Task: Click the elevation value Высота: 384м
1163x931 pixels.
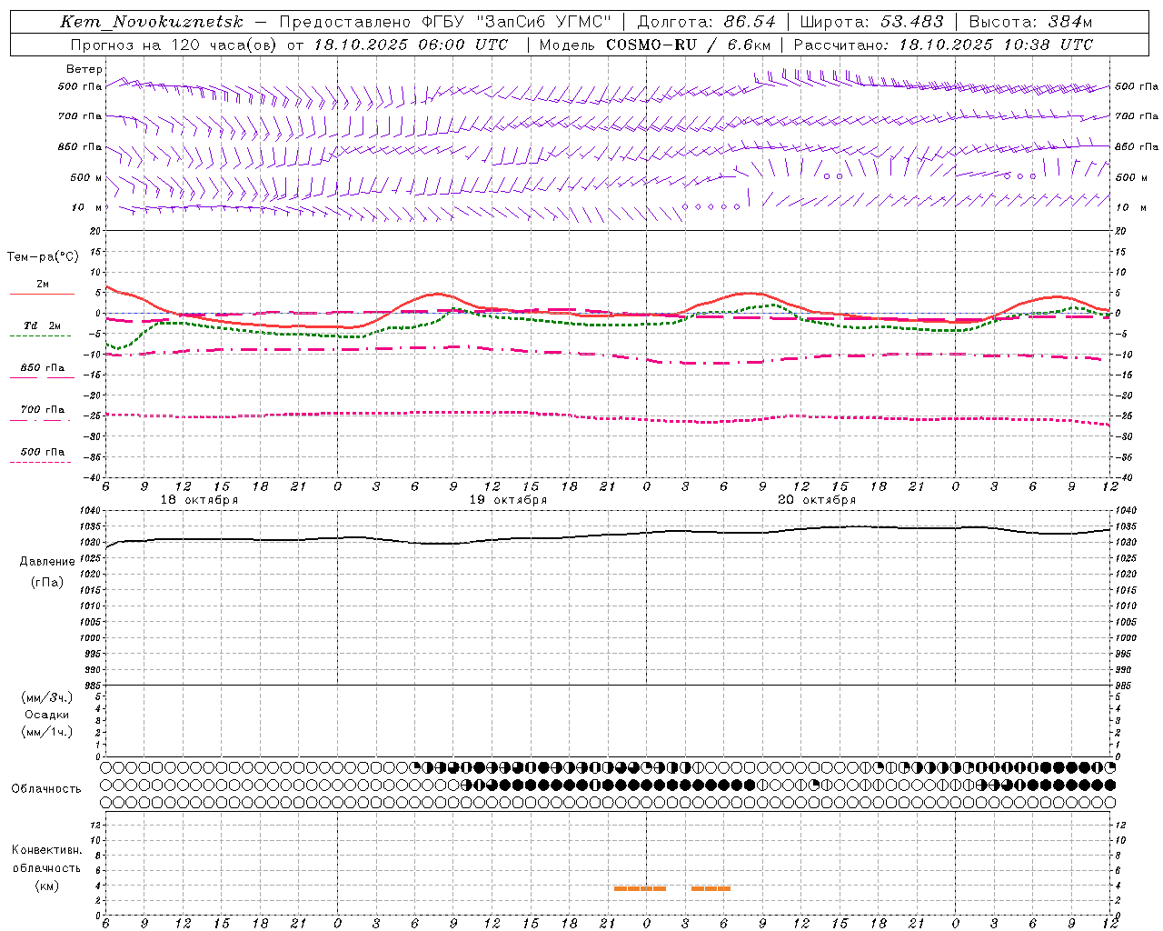Action: [x=1030, y=22]
